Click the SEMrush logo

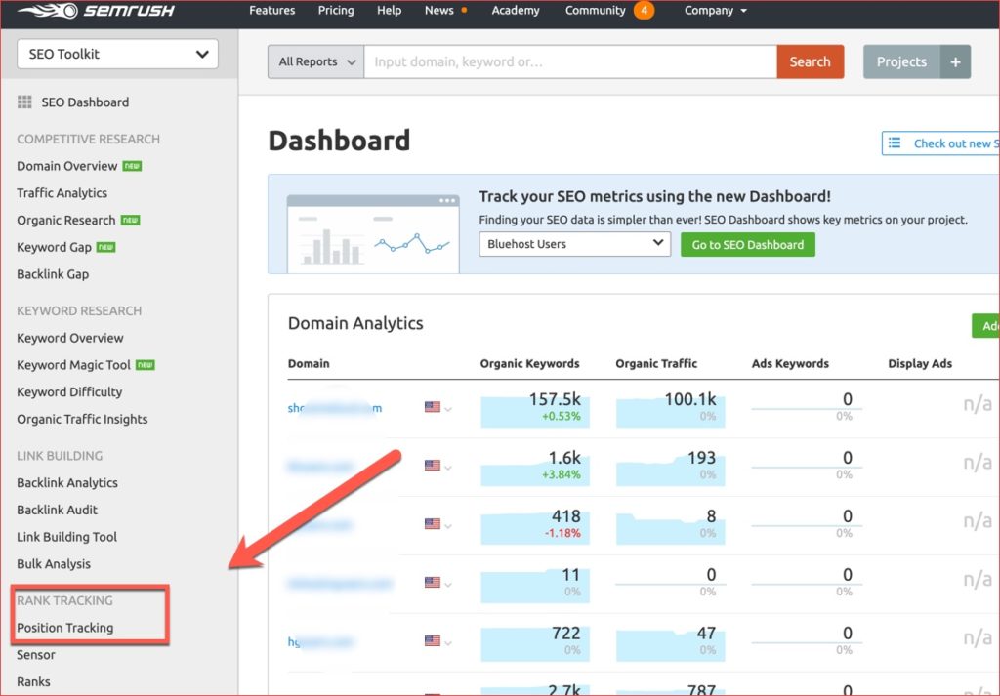pos(96,10)
